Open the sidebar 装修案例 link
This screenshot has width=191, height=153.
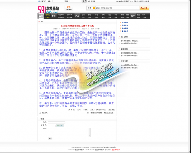[x=125, y=25]
